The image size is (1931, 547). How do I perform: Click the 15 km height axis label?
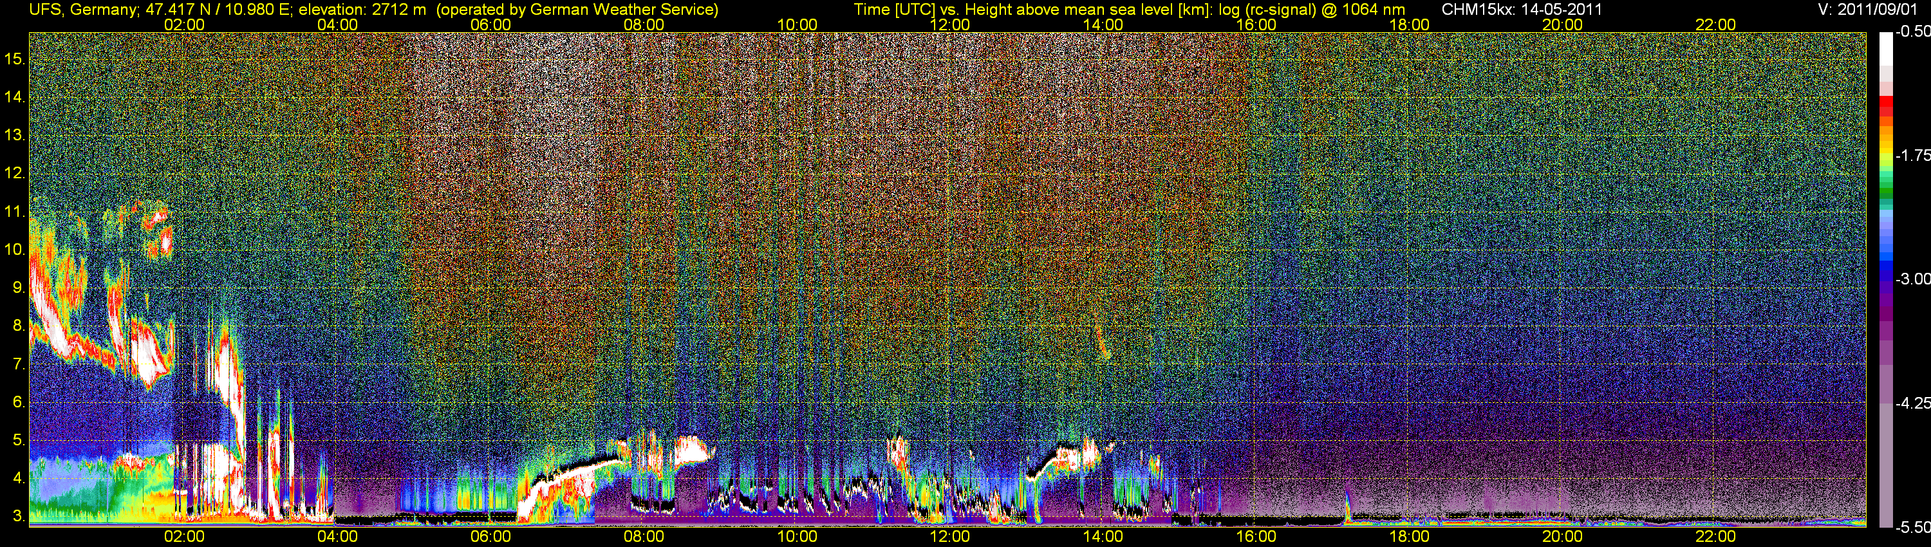14,59
